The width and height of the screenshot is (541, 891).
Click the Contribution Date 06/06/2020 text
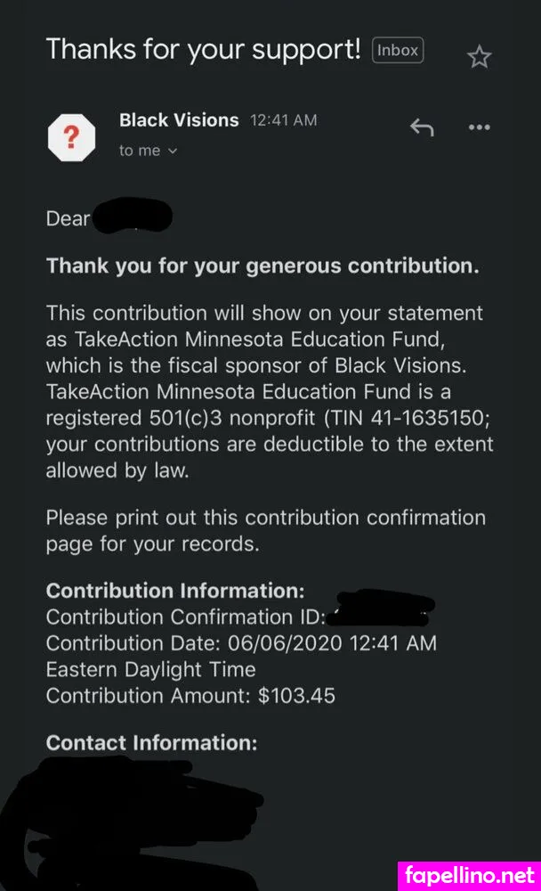coord(241,643)
